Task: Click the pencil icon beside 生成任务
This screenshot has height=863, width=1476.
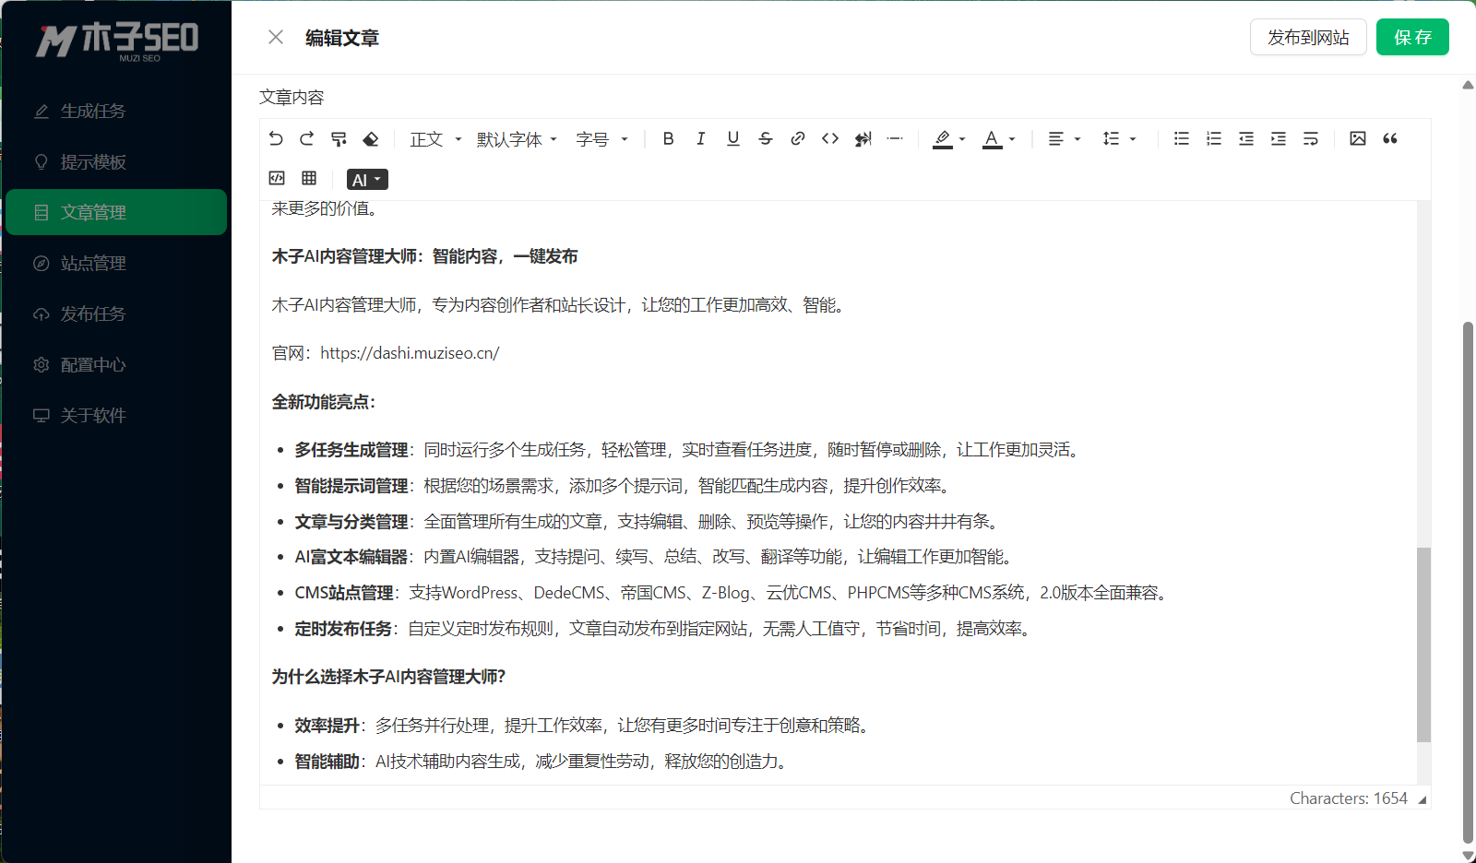Action: [x=42, y=111]
